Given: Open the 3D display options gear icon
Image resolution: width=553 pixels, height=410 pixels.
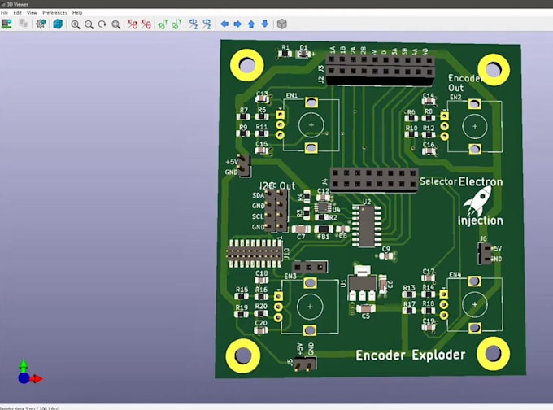Looking at the screenshot, I should click(41, 24).
